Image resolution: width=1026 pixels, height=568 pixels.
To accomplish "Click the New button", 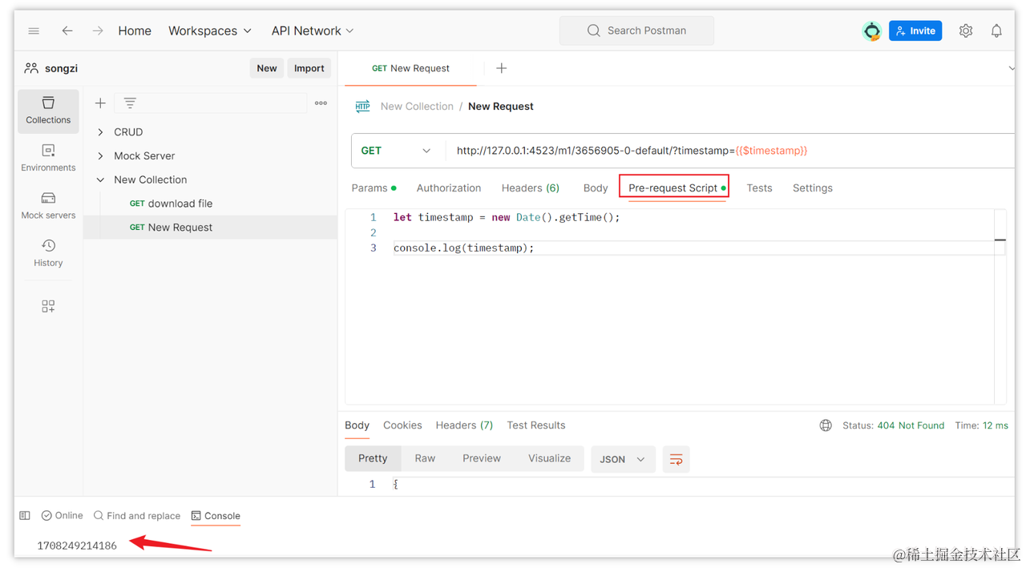I will point(267,68).
